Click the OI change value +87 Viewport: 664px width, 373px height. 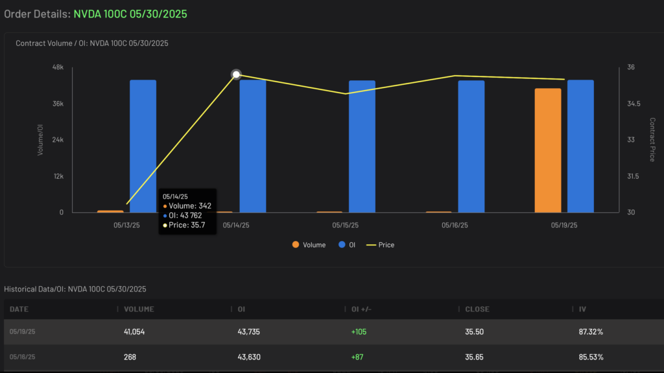357,357
